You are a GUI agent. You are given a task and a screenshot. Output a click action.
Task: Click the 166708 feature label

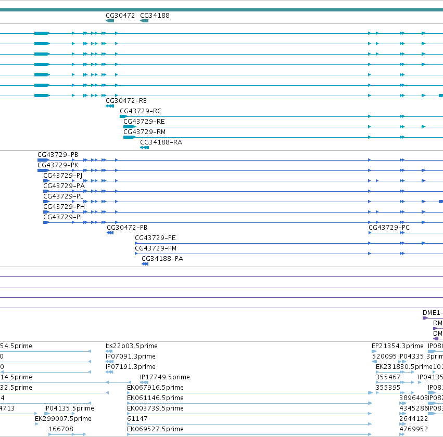pyautogui.click(x=61, y=429)
